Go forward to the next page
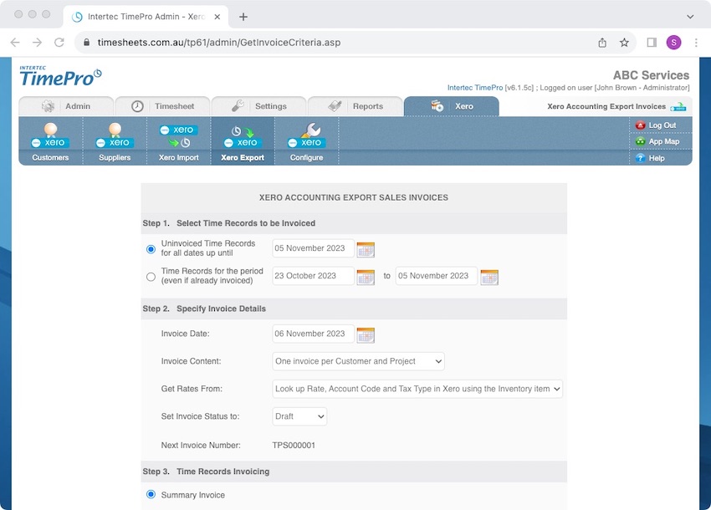Image resolution: width=711 pixels, height=510 pixels. (x=37, y=43)
